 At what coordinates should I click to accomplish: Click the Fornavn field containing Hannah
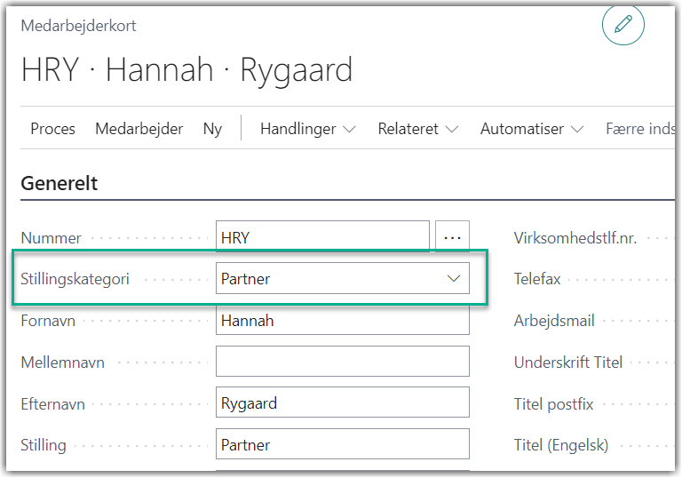(342, 321)
